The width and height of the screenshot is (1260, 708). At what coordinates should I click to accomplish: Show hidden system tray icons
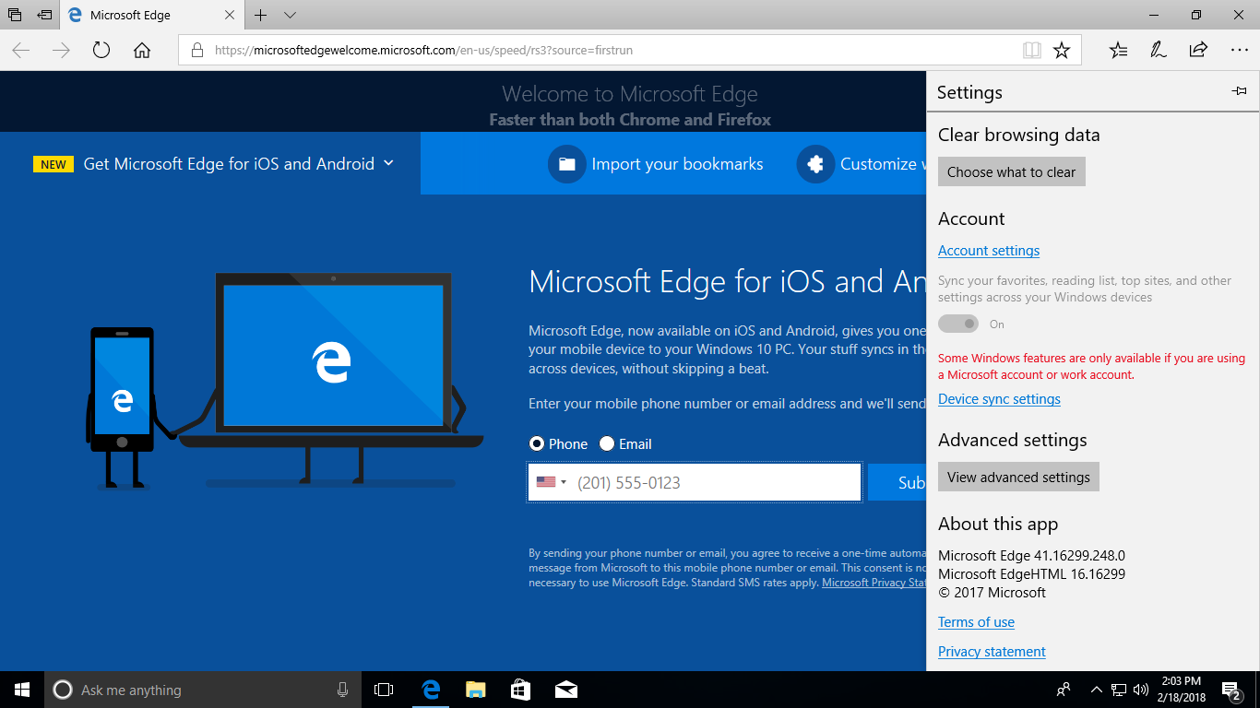tap(1096, 690)
